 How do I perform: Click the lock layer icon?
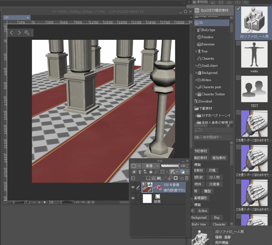[x=151, y=172]
